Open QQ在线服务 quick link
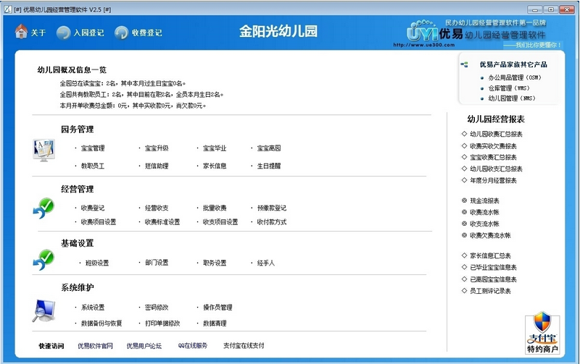Image resolution: width=580 pixels, height=364 pixels. point(193,346)
